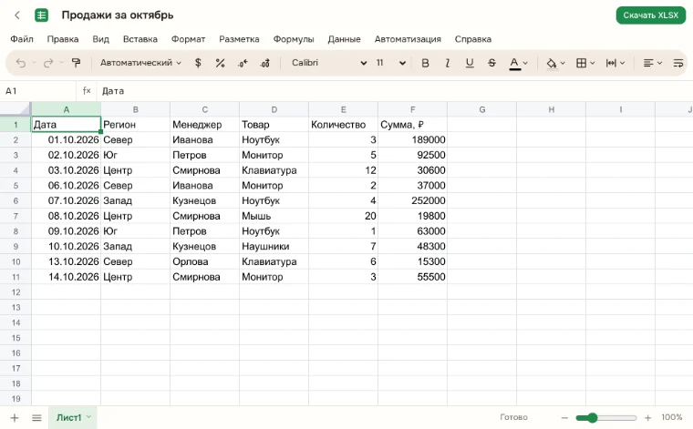
Task: Toggle italic formatting
Action: click(448, 63)
